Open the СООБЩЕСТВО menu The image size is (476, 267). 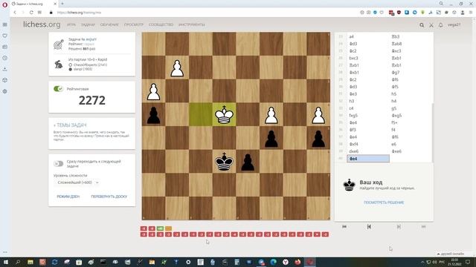click(x=161, y=24)
